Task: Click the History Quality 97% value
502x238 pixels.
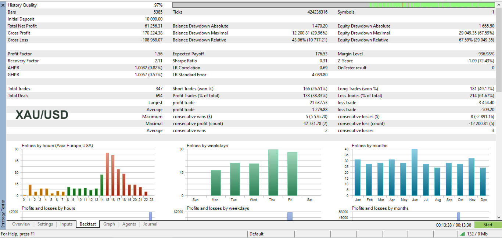Action: 158,5
